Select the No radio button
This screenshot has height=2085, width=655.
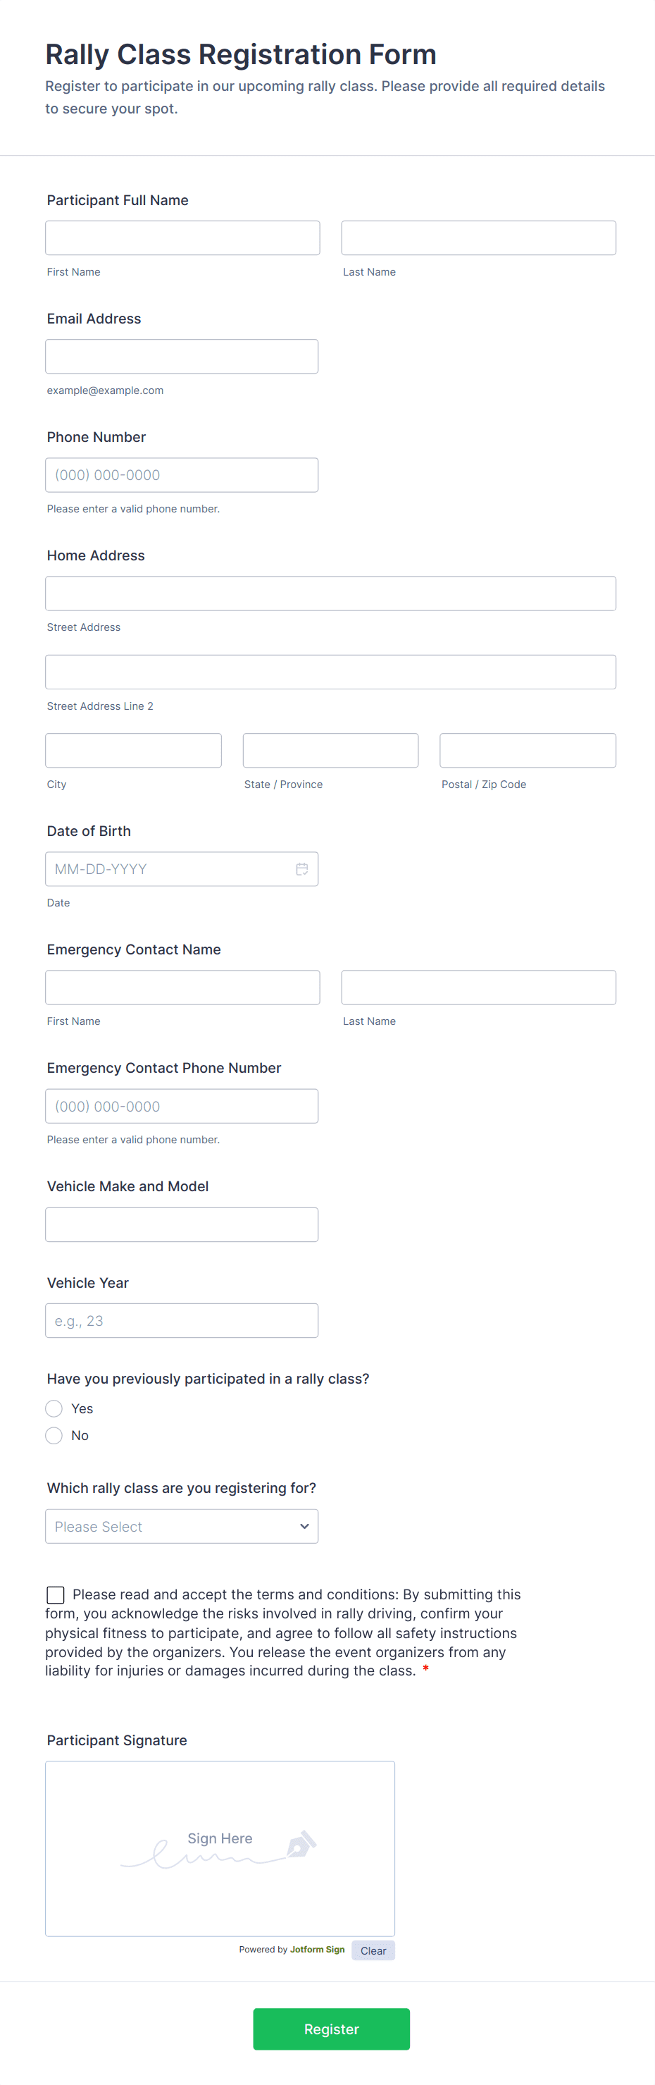click(x=54, y=1435)
